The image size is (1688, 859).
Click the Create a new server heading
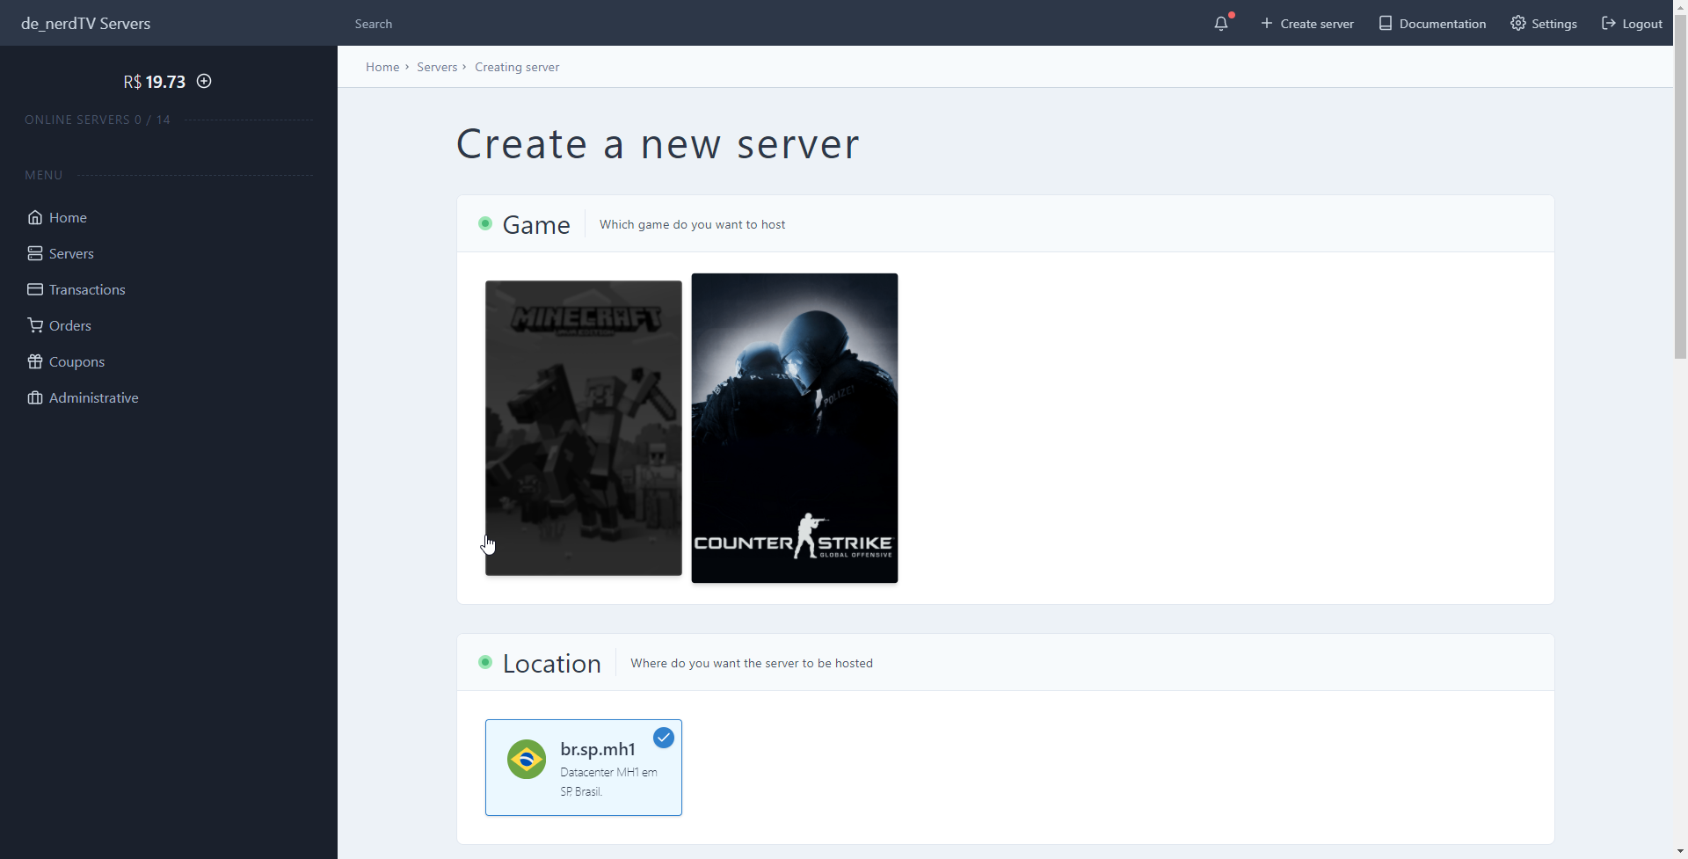(658, 143)
